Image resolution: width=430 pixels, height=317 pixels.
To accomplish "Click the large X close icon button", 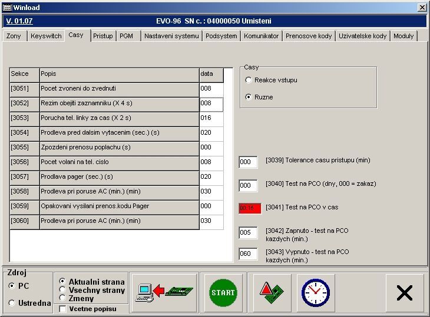I will [x=404, y=292].
